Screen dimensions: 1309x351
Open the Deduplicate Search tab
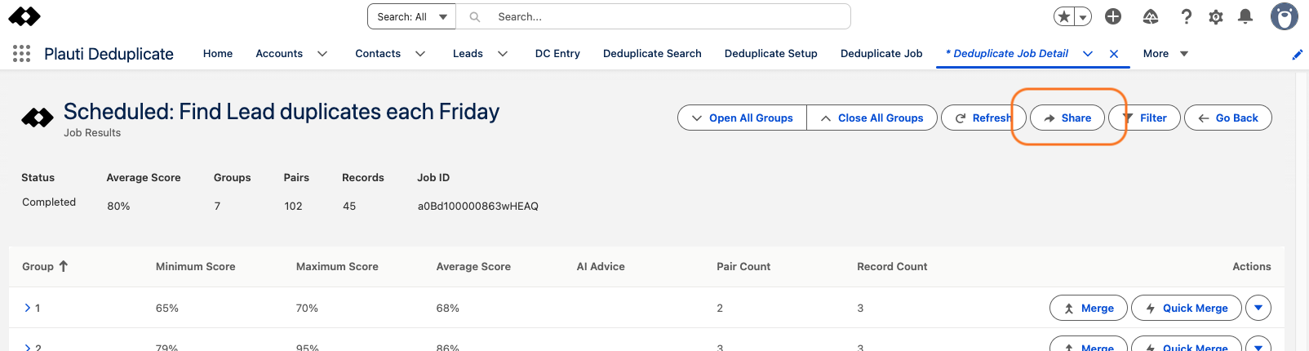652,54
